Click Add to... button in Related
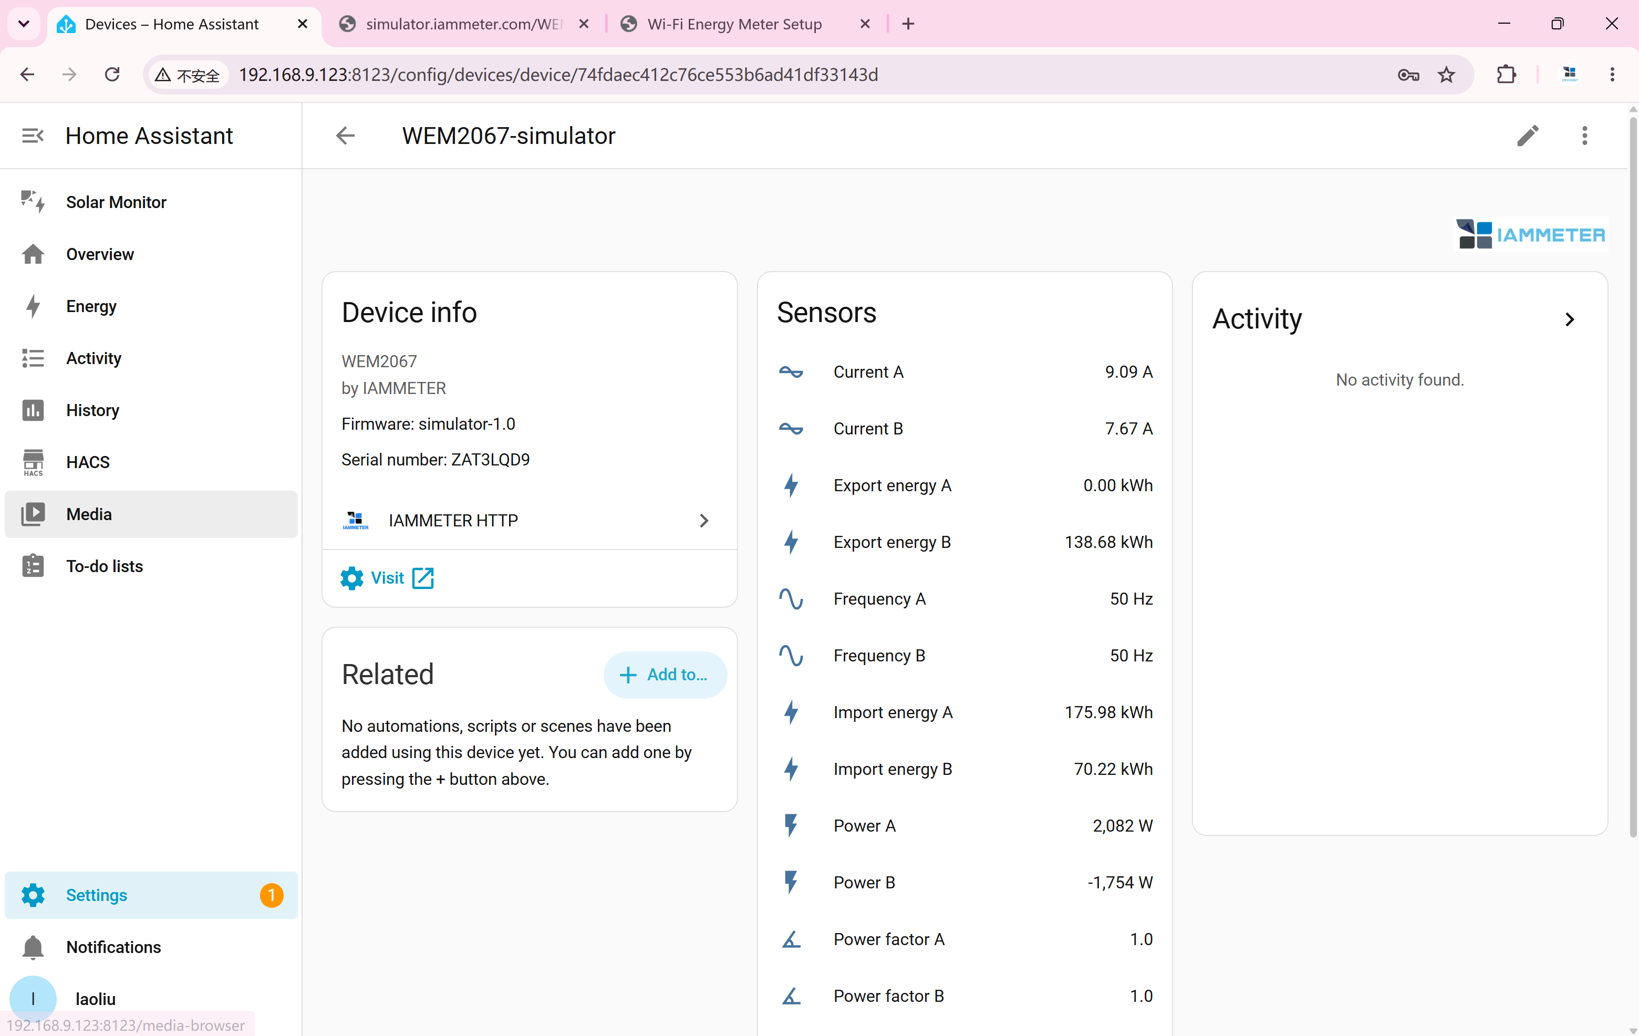The width and height of the screenshot is (1639, 1036). [x=665, y=675]
